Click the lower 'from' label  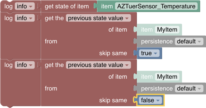[x=51, y=88]
